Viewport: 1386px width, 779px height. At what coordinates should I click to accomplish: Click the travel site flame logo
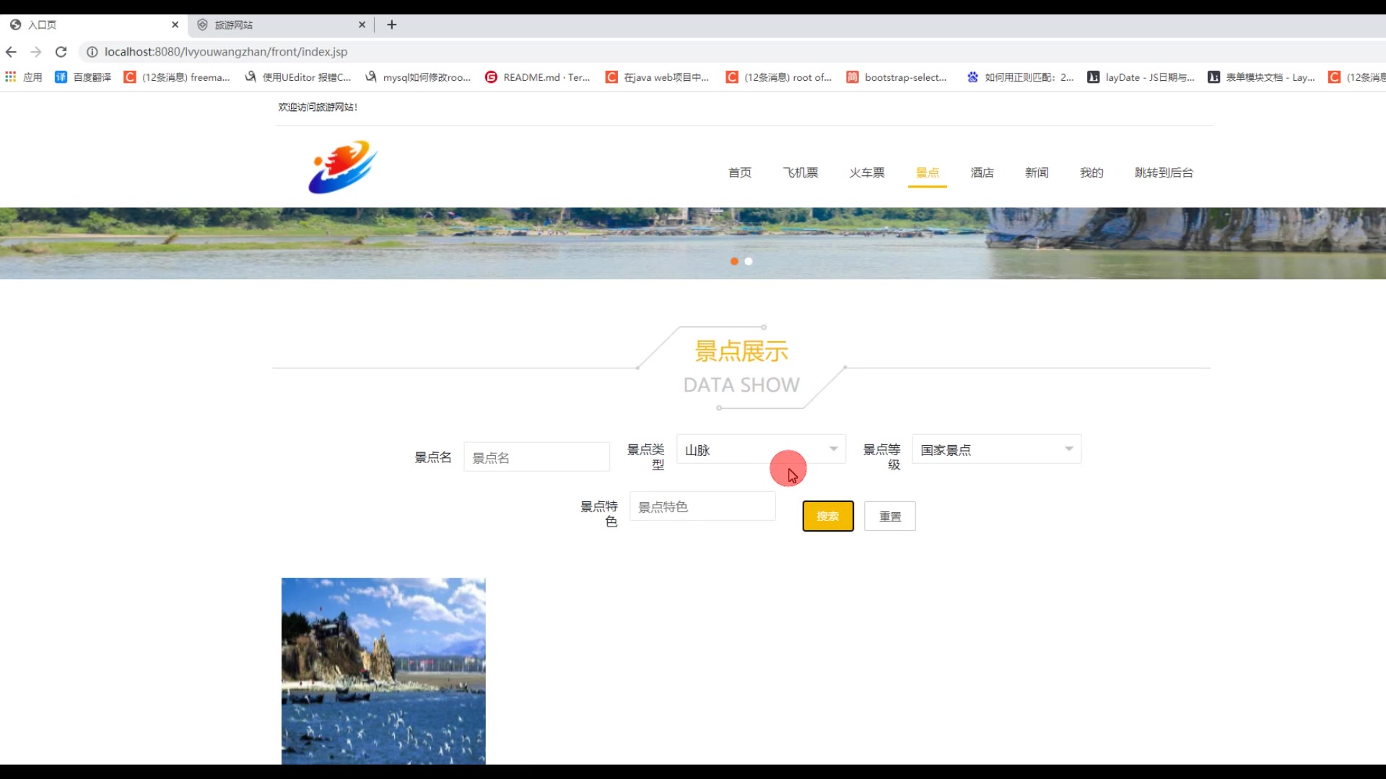click(x=342, y=167)
